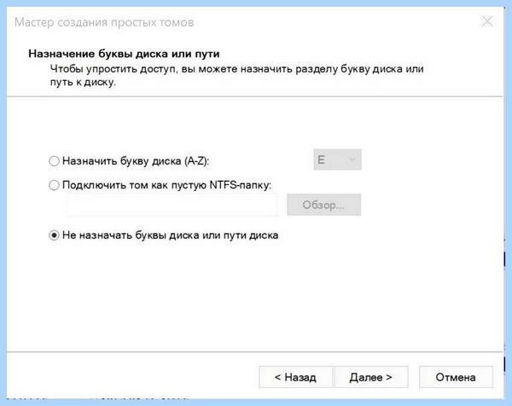Viewport: 512px width, 406px height.
Task: Click the 'Обзор...' browse button
Action: pyautogui.click(x=324, y=205)
